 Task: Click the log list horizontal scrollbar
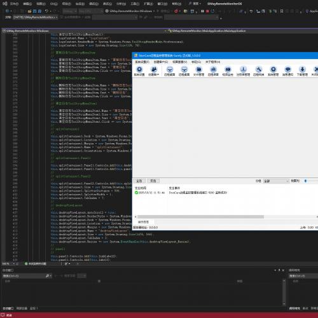pyautogui.click(x=200, y=217)
